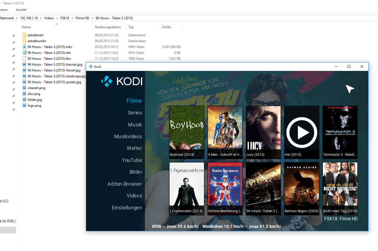The width and height of the screenshot is (378, 251).
Task: Open Einstellungen in the Kodi menu
Action: tap(127, 208)
